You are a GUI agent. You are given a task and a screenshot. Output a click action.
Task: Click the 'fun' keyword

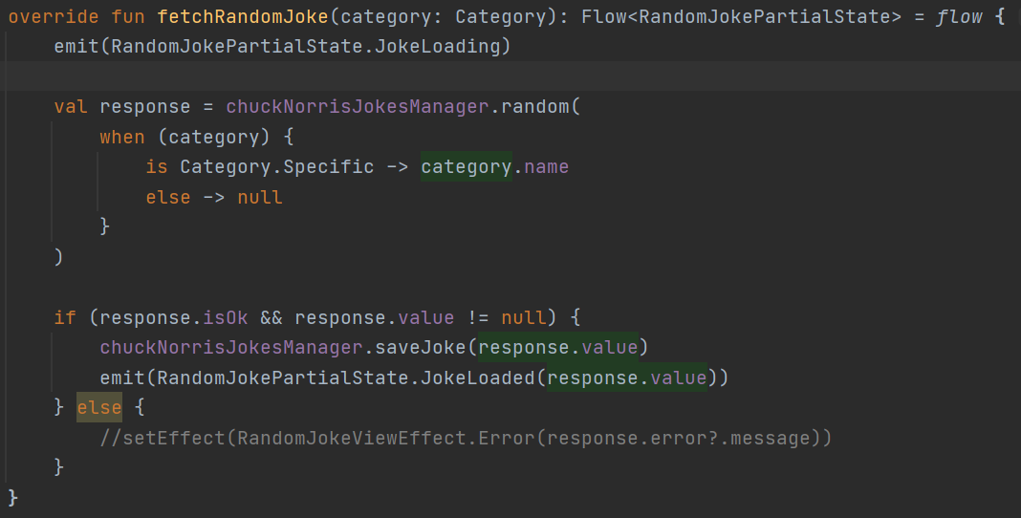pyautogui.click(x=128, y=17)
